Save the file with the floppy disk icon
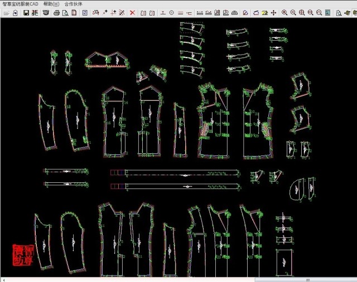Image resolution: width=357 pixels, height=282 pixels. (x=26, y=12)
